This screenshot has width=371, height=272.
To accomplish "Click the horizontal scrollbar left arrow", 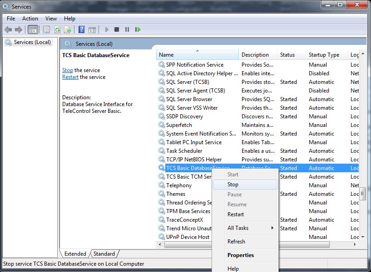I will [160, 245].
